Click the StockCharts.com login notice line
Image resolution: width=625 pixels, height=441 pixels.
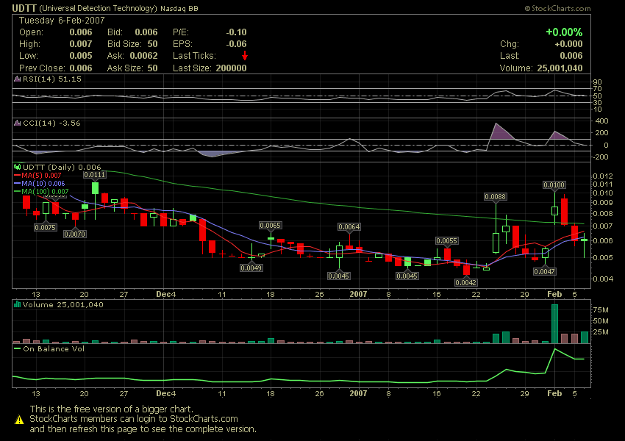click(x=134, y=419)
